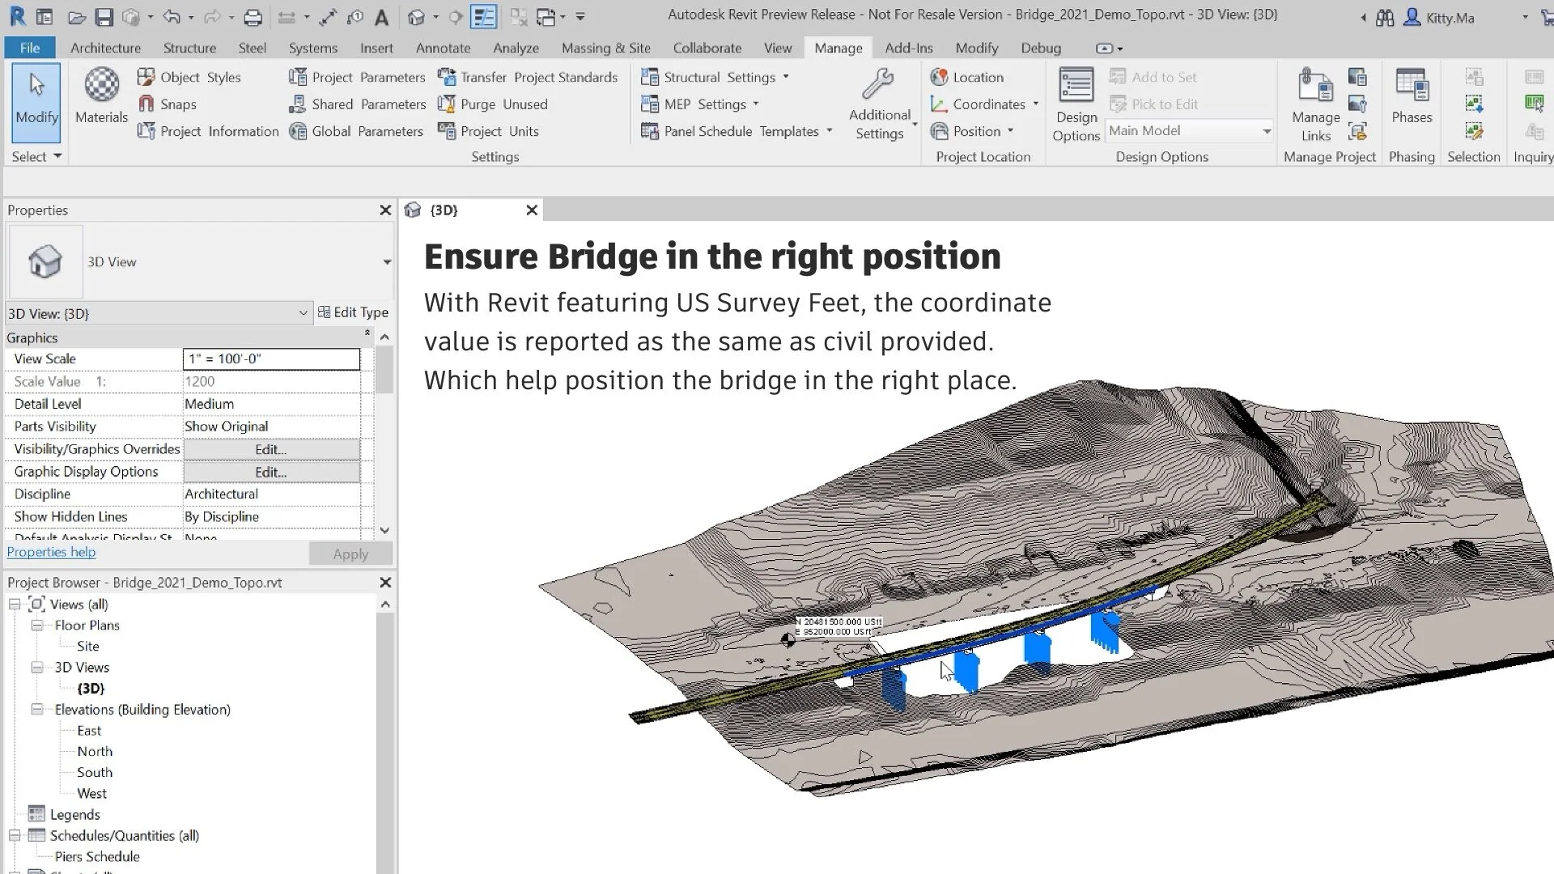Screen dimensions: 1554x874
Task: Open the Annotate ribbon tab
Action: (x=443, y=48)
